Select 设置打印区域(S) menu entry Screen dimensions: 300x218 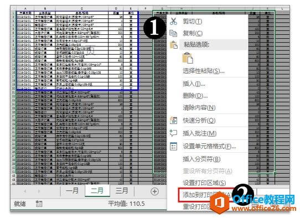(x=204, y=183)
